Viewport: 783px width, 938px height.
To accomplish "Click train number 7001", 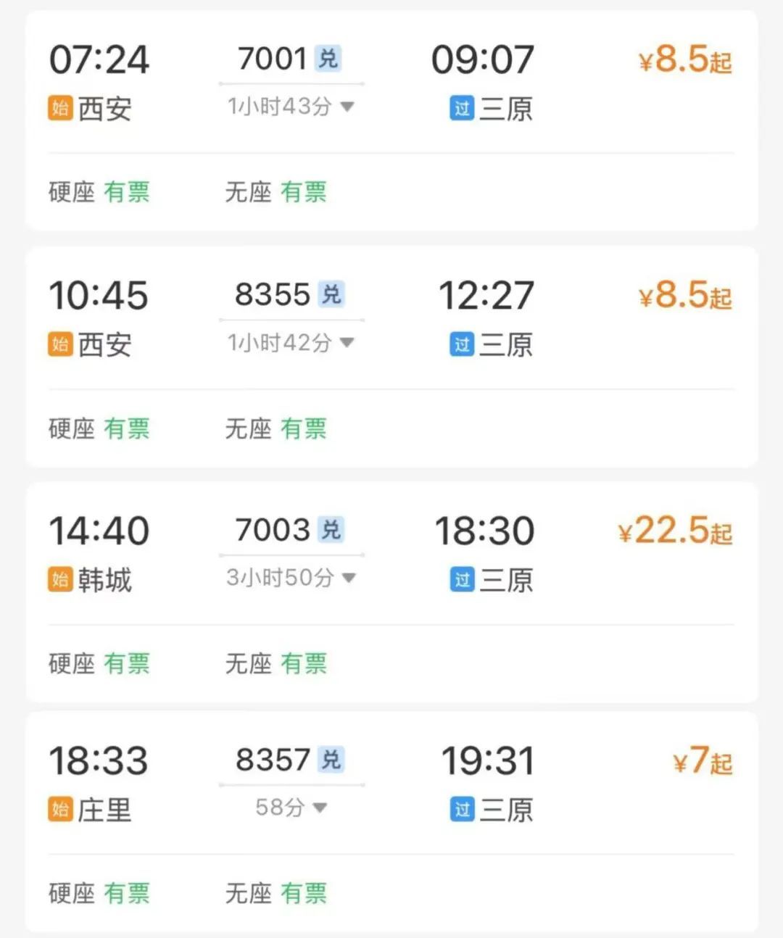I will (x=273, y=59).
